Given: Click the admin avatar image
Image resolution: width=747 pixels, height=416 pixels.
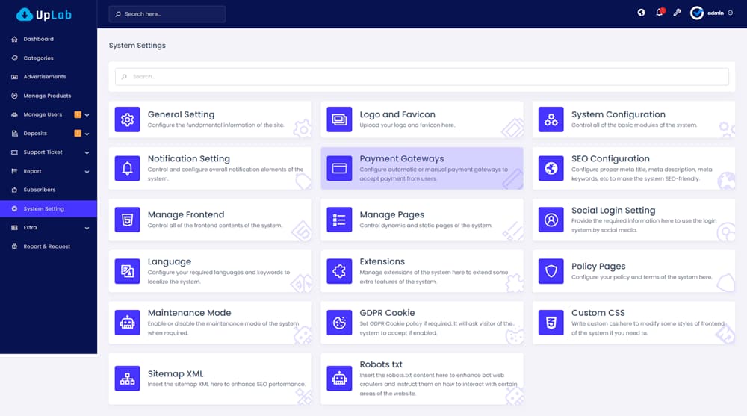Looking at the screenshot, I should (x=696, y=13).
